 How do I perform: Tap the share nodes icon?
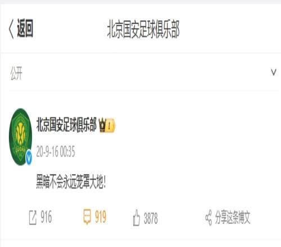209,218
